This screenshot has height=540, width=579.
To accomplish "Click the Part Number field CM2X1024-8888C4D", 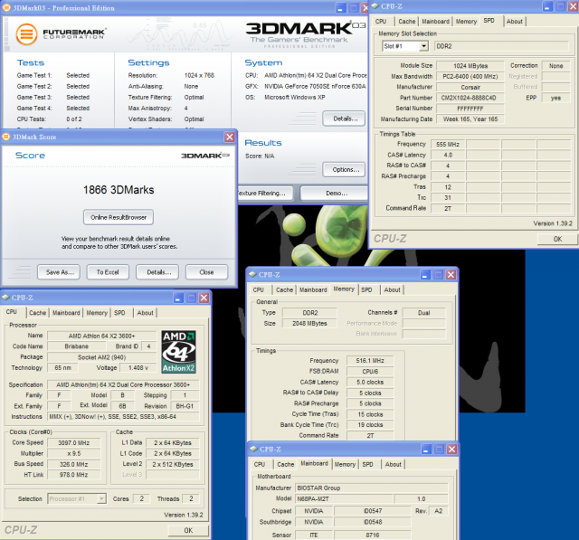I will click(x=470, y=98).
